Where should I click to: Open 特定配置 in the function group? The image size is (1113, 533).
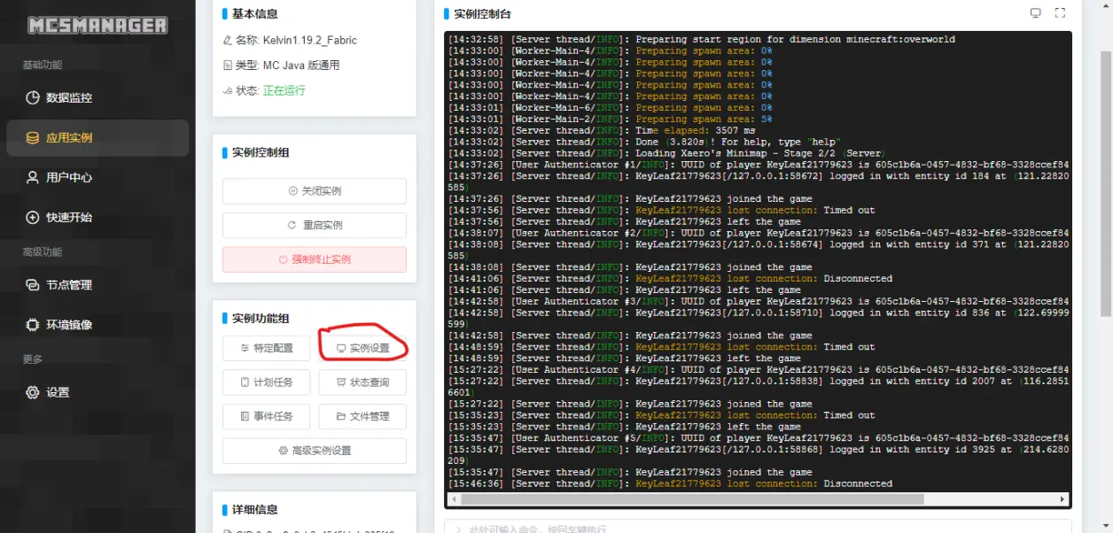point(266,348)
